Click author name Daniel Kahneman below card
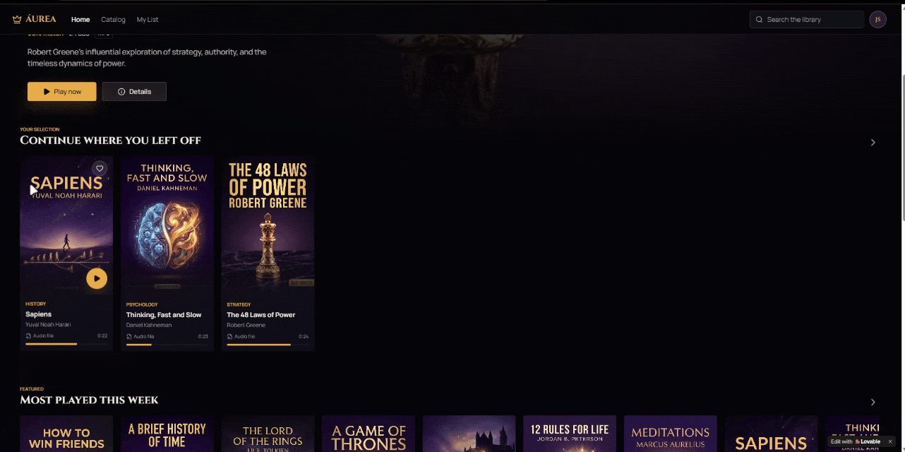Viewport: 905px width, 452px height. click(149, 325)
